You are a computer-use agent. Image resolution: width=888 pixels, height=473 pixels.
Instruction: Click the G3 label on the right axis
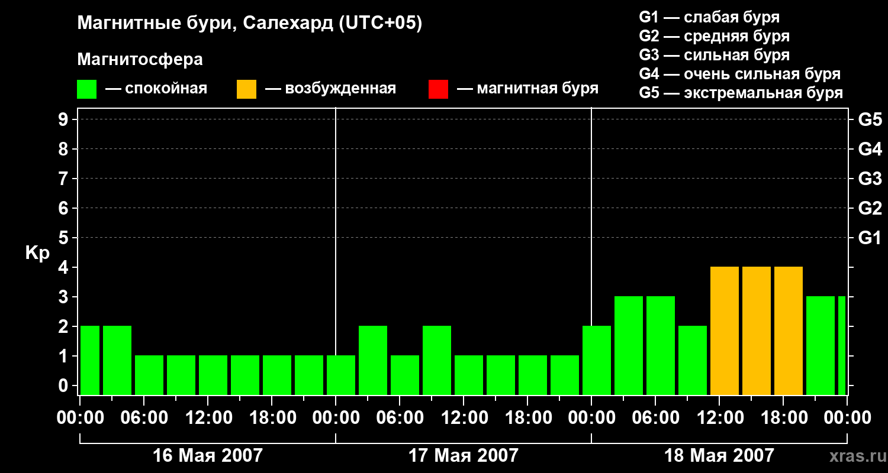[x=870, y=179]
